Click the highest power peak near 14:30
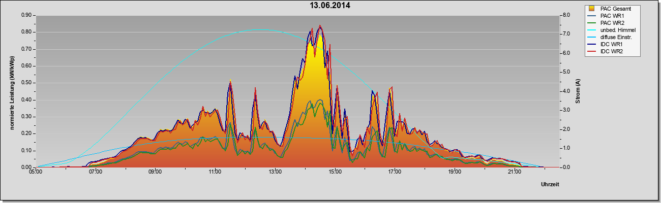Image resolution: width=661 pixels, height=203 pixels. (320, 26)
